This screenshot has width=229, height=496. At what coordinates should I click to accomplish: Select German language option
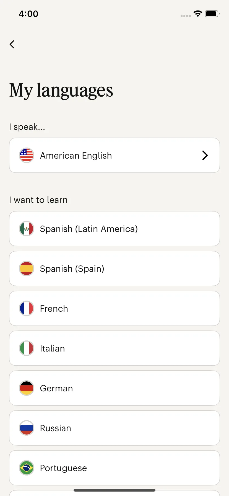[114, 388]
